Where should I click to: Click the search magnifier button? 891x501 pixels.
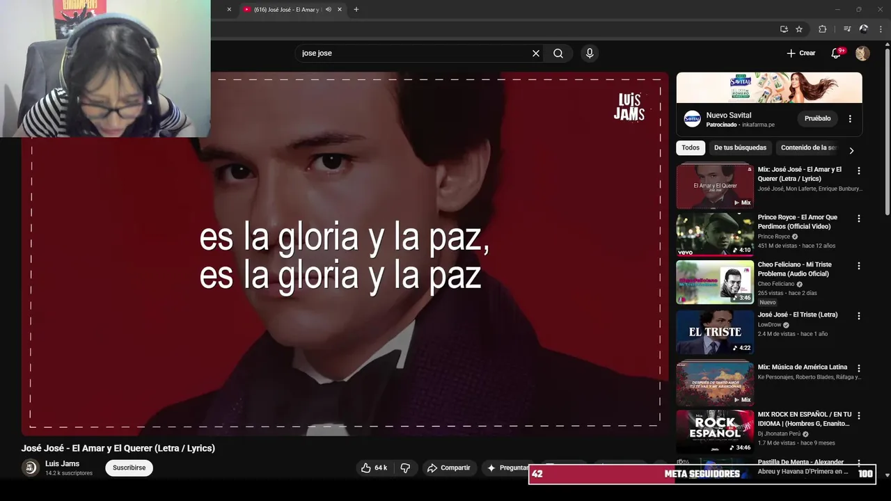click(558, 53)
